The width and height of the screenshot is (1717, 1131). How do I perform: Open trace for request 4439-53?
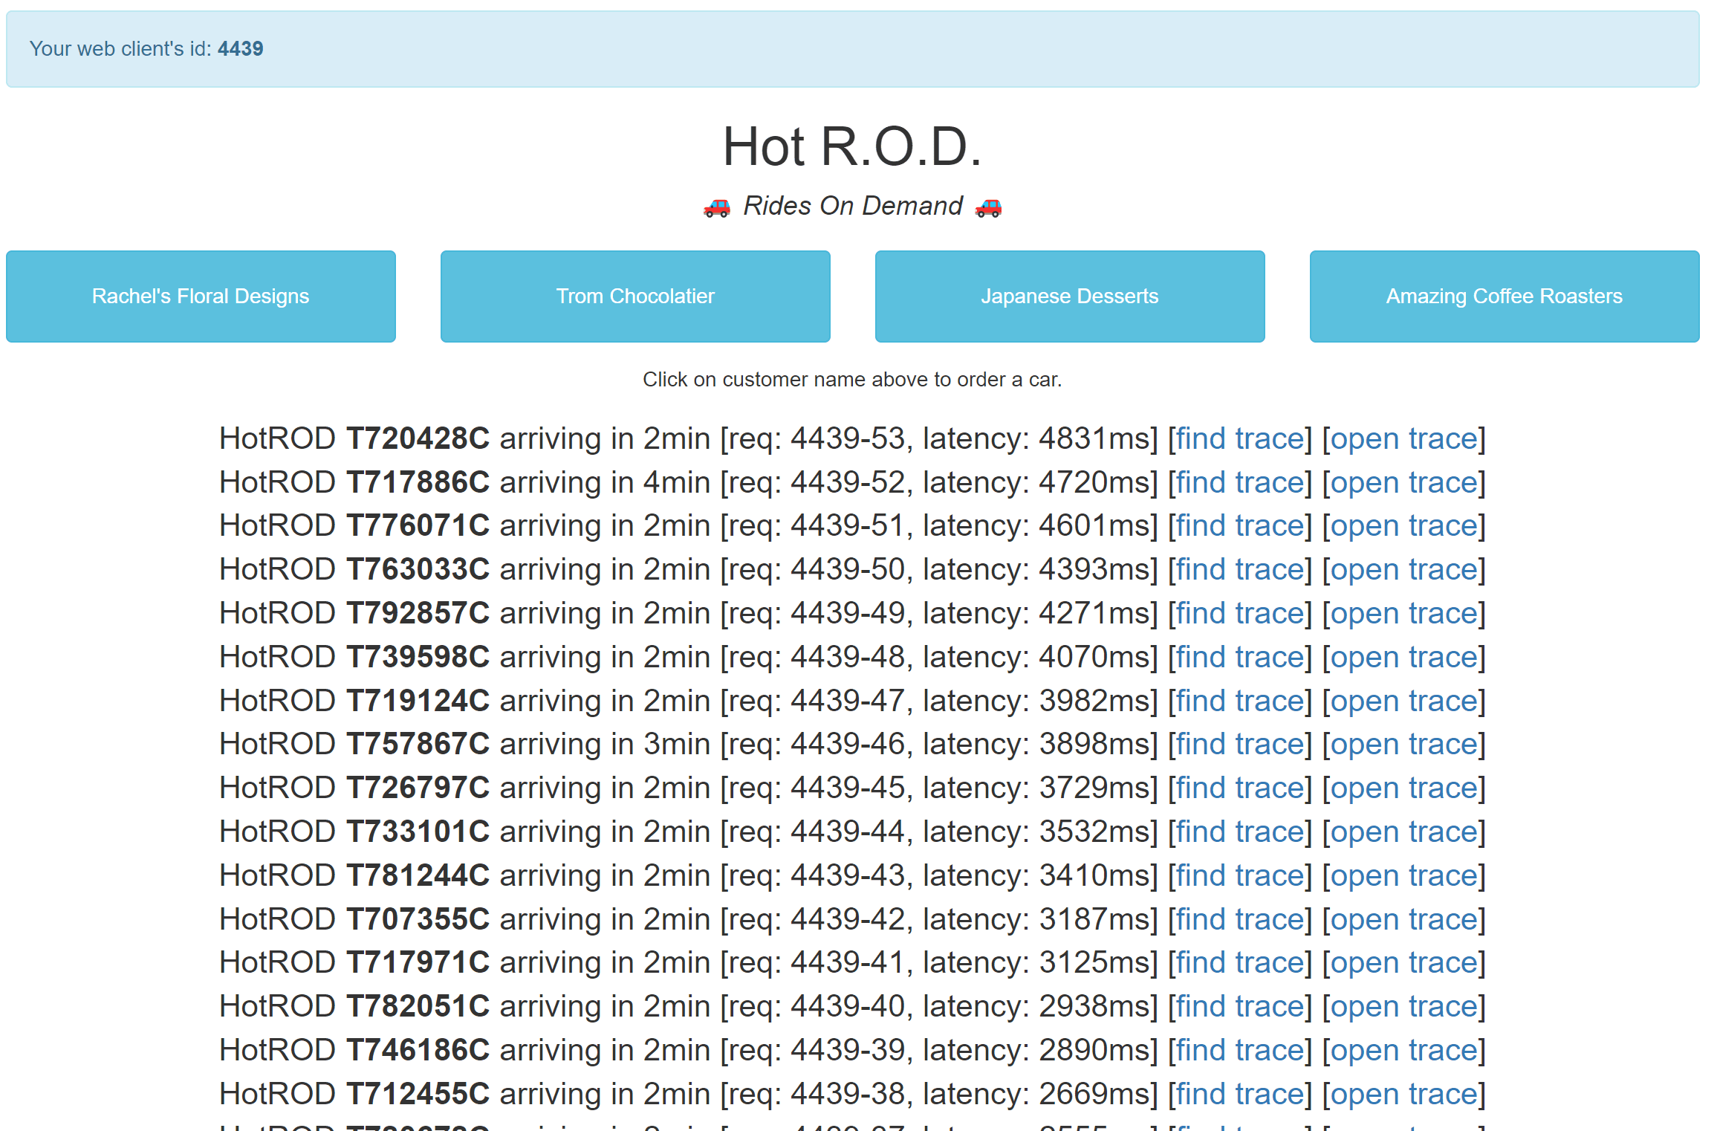coord(1403,438)
